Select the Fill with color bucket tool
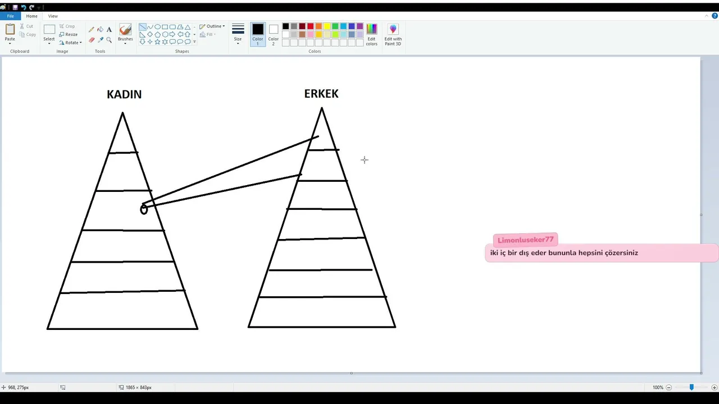Screen dimensions: 719x404 pos(100,30)
